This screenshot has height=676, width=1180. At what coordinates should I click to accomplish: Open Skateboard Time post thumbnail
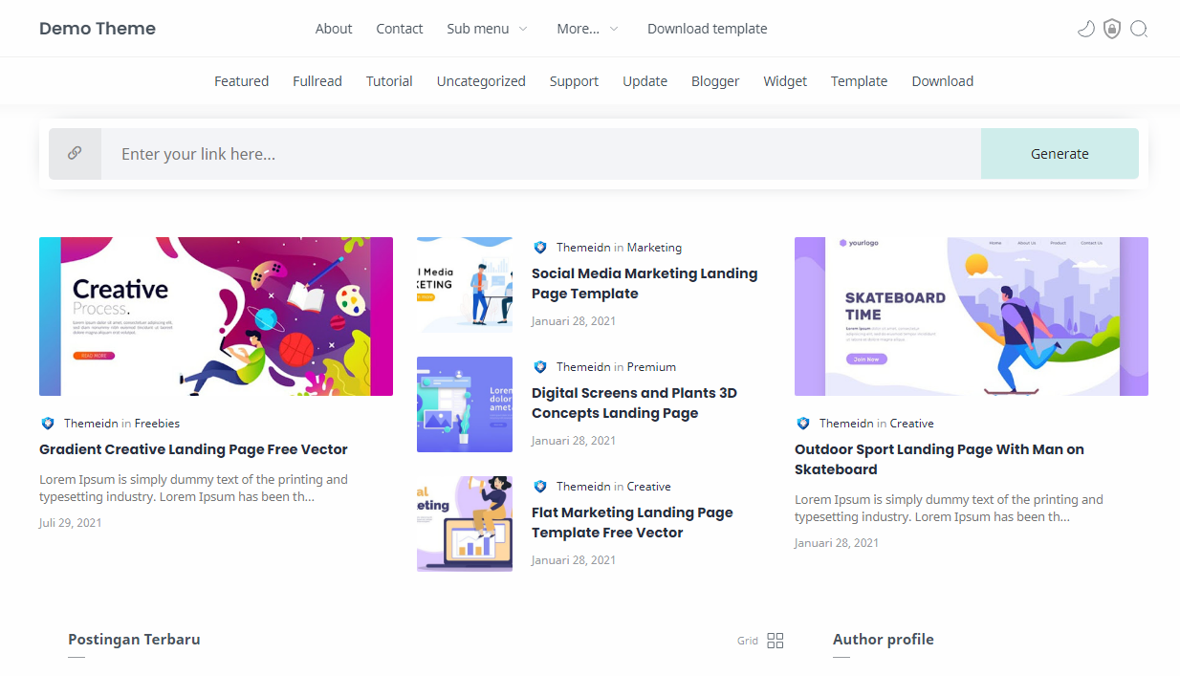[x=972, y=316]
